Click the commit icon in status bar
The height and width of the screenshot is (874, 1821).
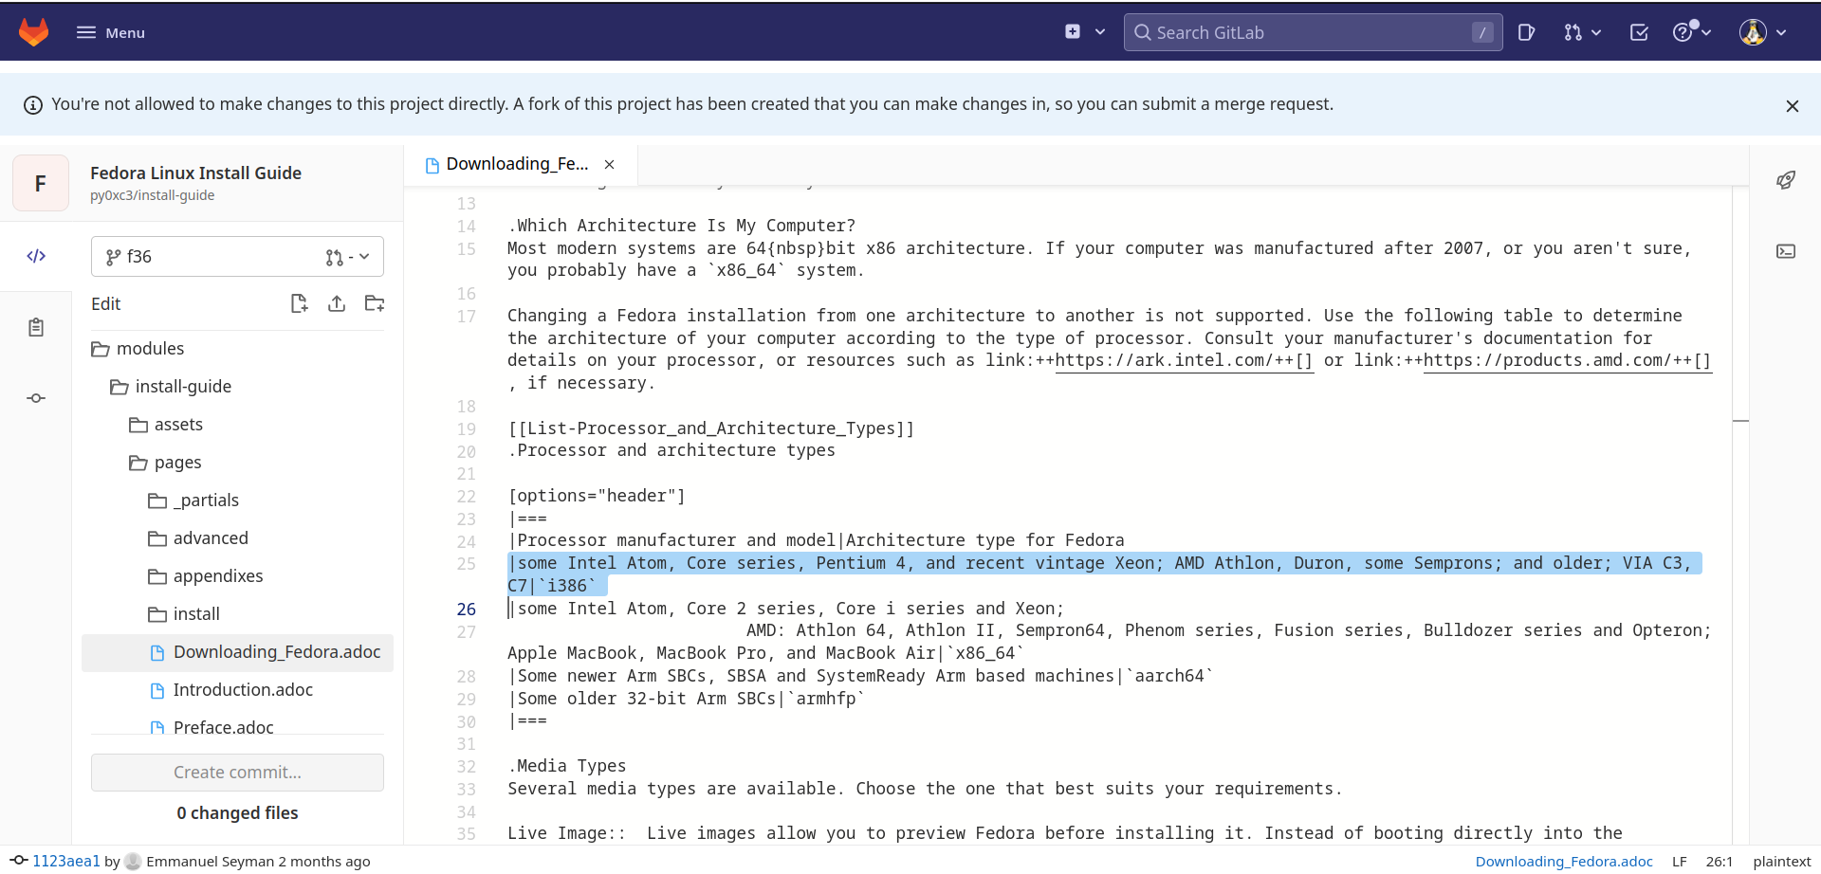point(19,860)
